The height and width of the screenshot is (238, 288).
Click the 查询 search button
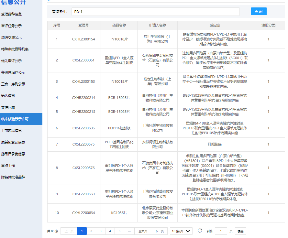click(x=259, y=11)
